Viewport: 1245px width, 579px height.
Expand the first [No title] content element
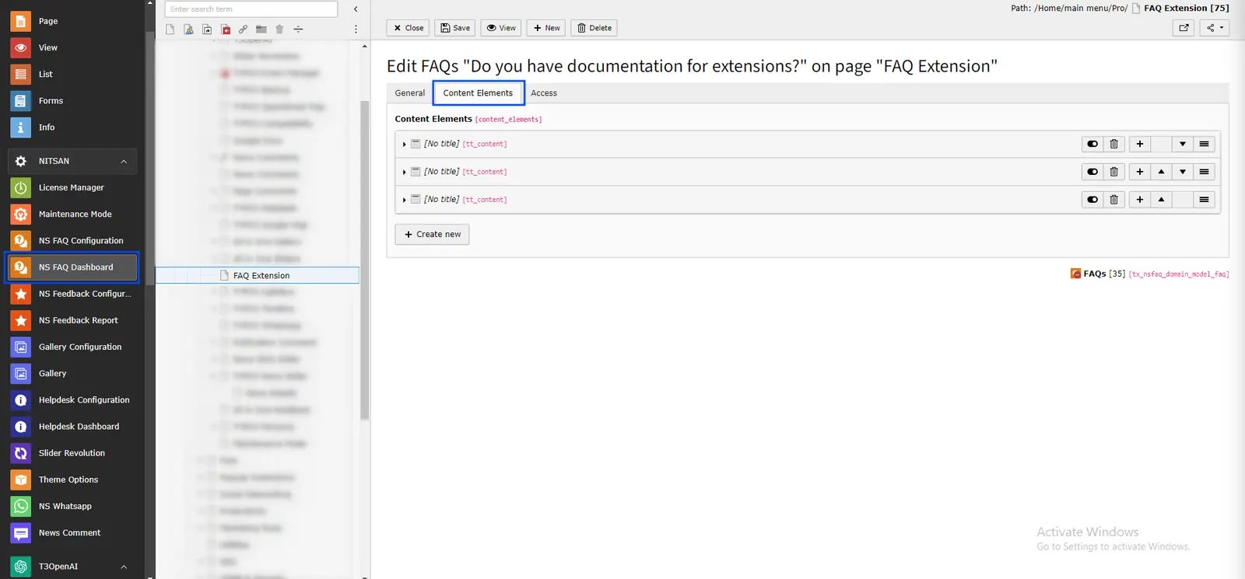404,145
